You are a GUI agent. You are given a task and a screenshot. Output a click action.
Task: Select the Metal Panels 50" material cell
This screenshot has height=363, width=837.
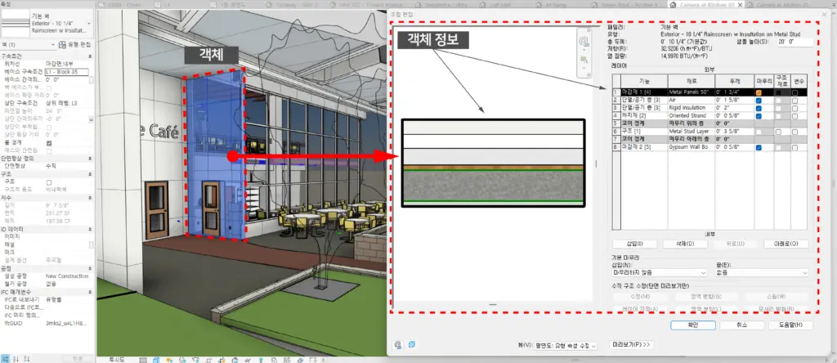point(690,92)
